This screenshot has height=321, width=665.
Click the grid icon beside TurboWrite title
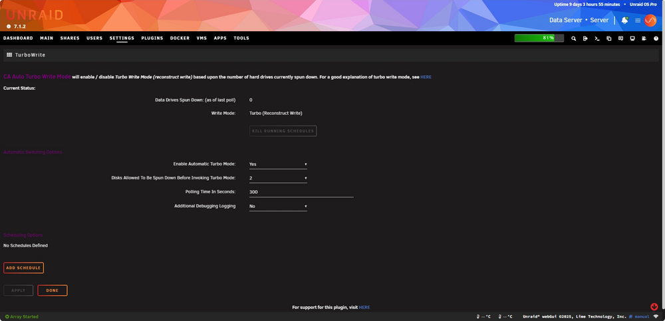(9, 54)
